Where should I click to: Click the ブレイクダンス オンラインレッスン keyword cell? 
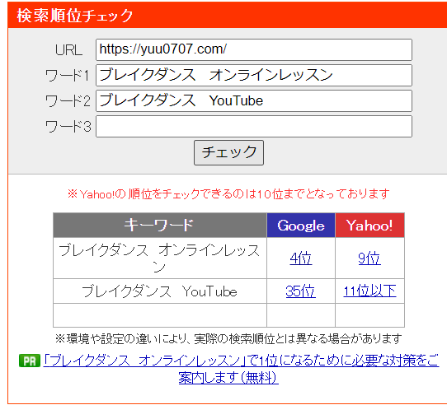tap(160, 258)
